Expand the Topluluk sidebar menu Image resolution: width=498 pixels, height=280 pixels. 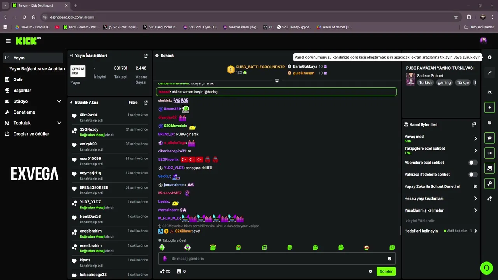pyautogui.click(x=59, y=123)
